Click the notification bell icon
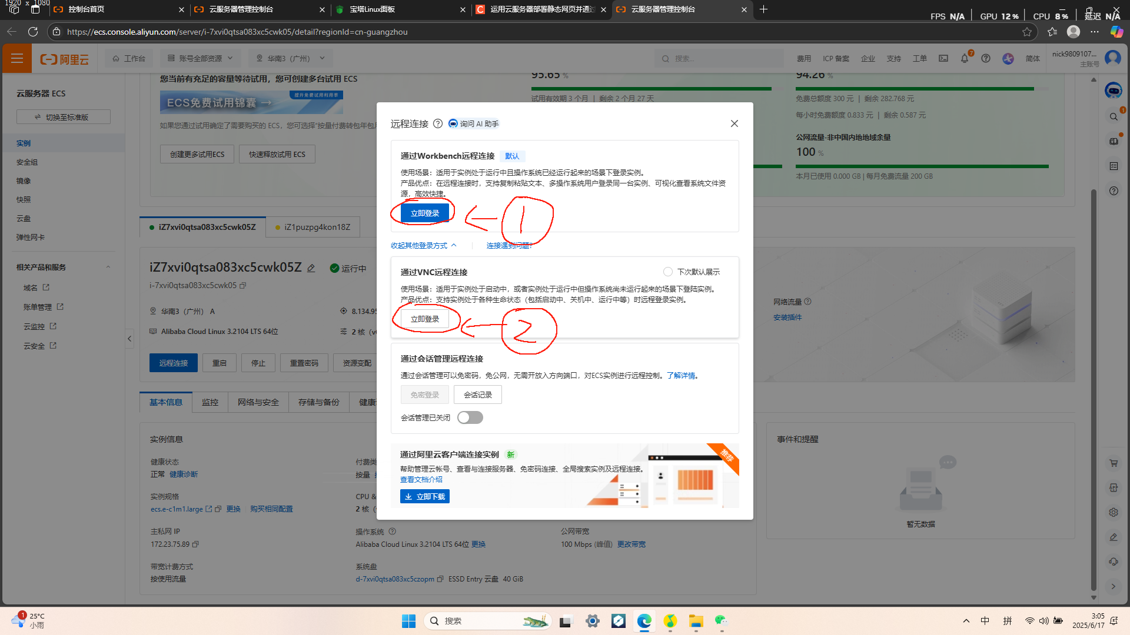 click(964, 58)
